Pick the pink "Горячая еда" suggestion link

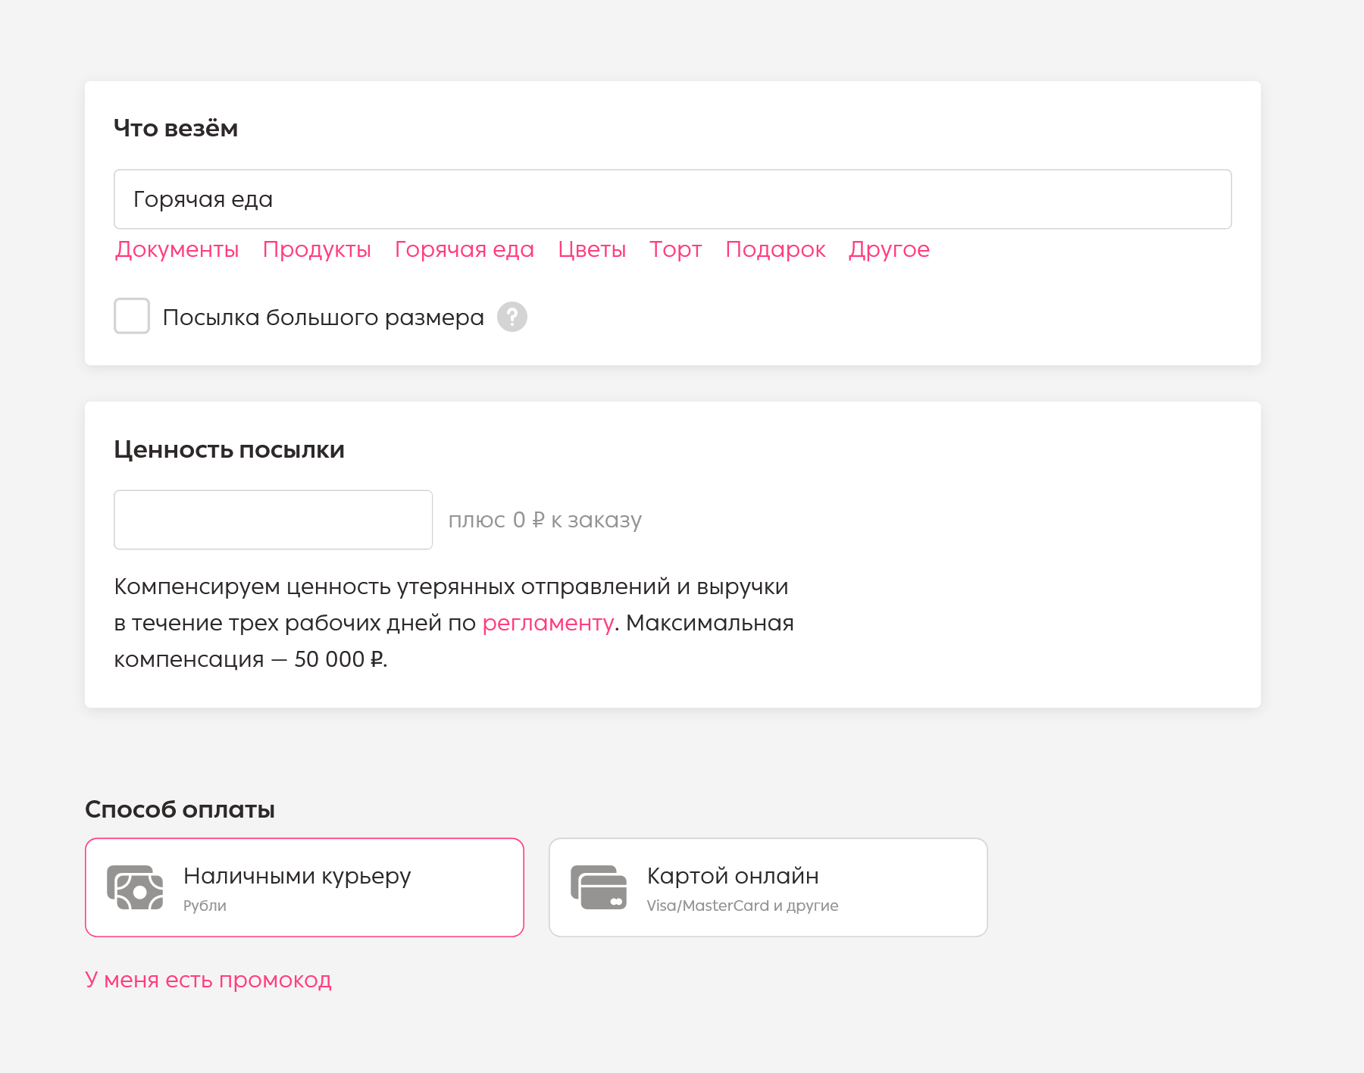(x=465, y=249)
